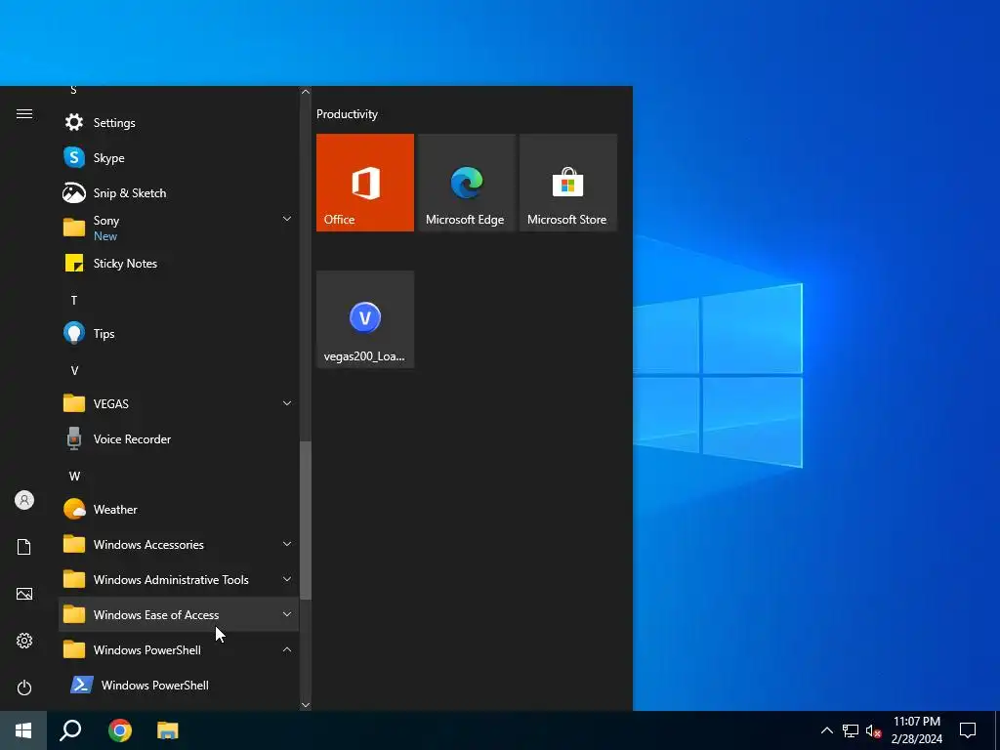Expand Windows Administrative Tools folder
The width and height of the screenshot is (1000, 750).
pos(179,579)
